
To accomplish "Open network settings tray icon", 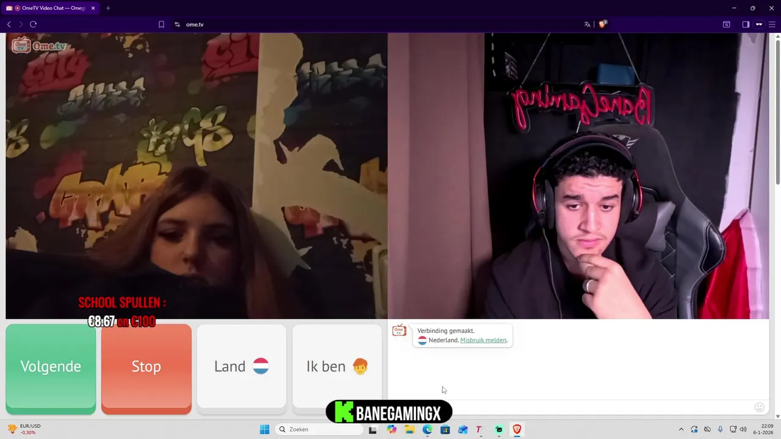I will [733, 429].
